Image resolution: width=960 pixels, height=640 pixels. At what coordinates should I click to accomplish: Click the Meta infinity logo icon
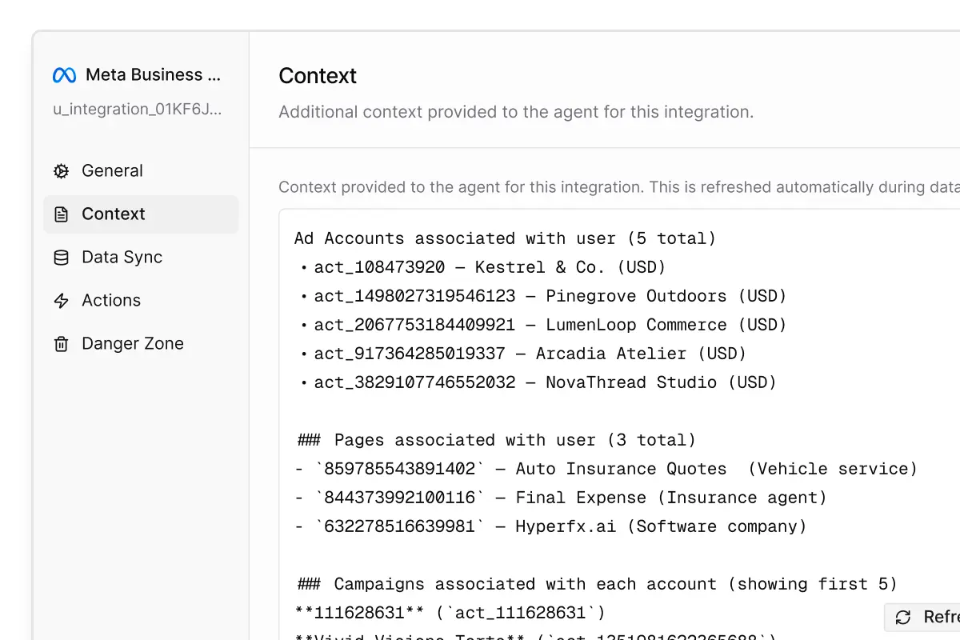coord(64,75)
